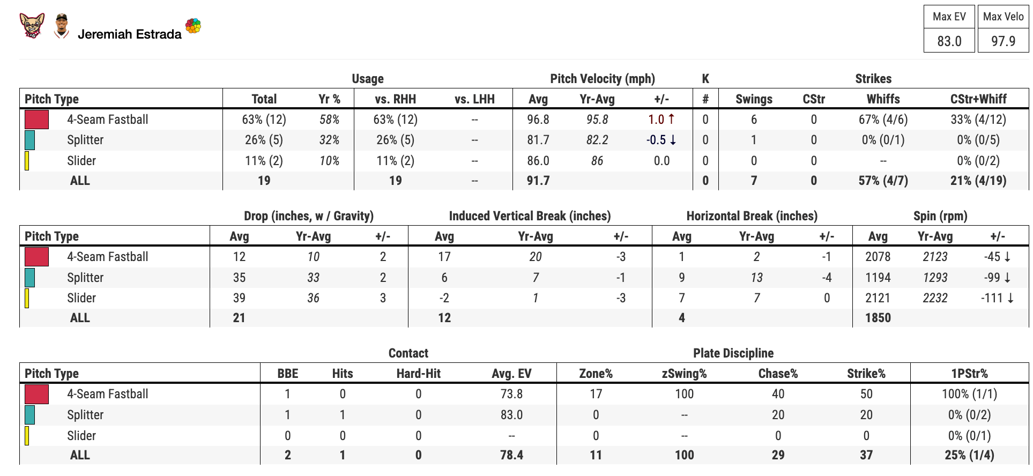
Task: Click the CStr+Whiff column header
Action: (x=978, y=99)
